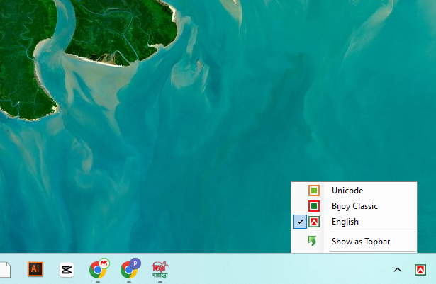
Task: Open the Bijoy Bayanno taskbar app
Action: [x=160, y=270]
